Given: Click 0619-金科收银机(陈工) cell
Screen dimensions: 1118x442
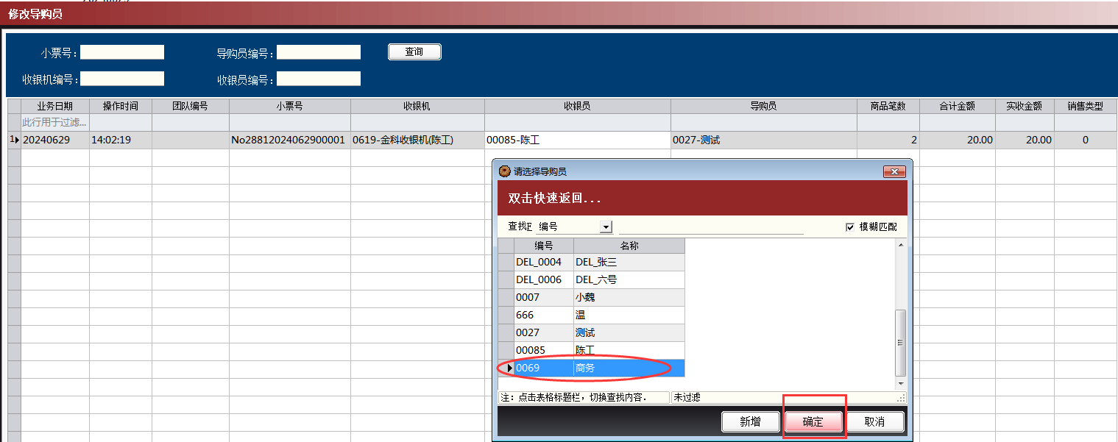Looking at the screenshot, I should point(417,140).
